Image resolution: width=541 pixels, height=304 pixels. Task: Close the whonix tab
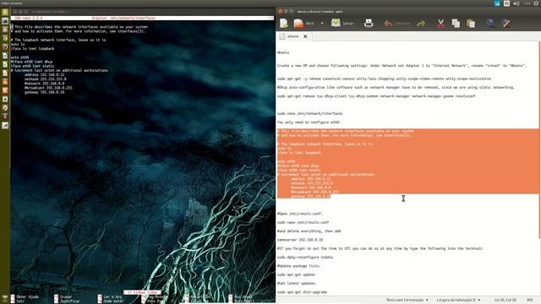(x=305, y=36)
